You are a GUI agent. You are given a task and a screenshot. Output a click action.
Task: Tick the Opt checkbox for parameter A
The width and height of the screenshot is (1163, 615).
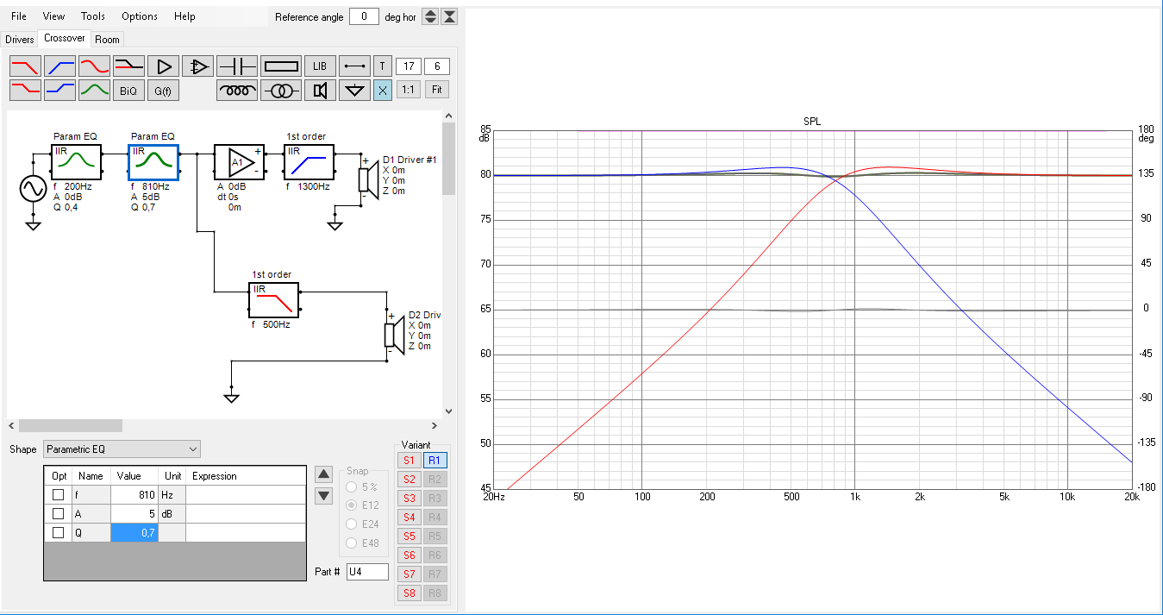pos(59,514)
